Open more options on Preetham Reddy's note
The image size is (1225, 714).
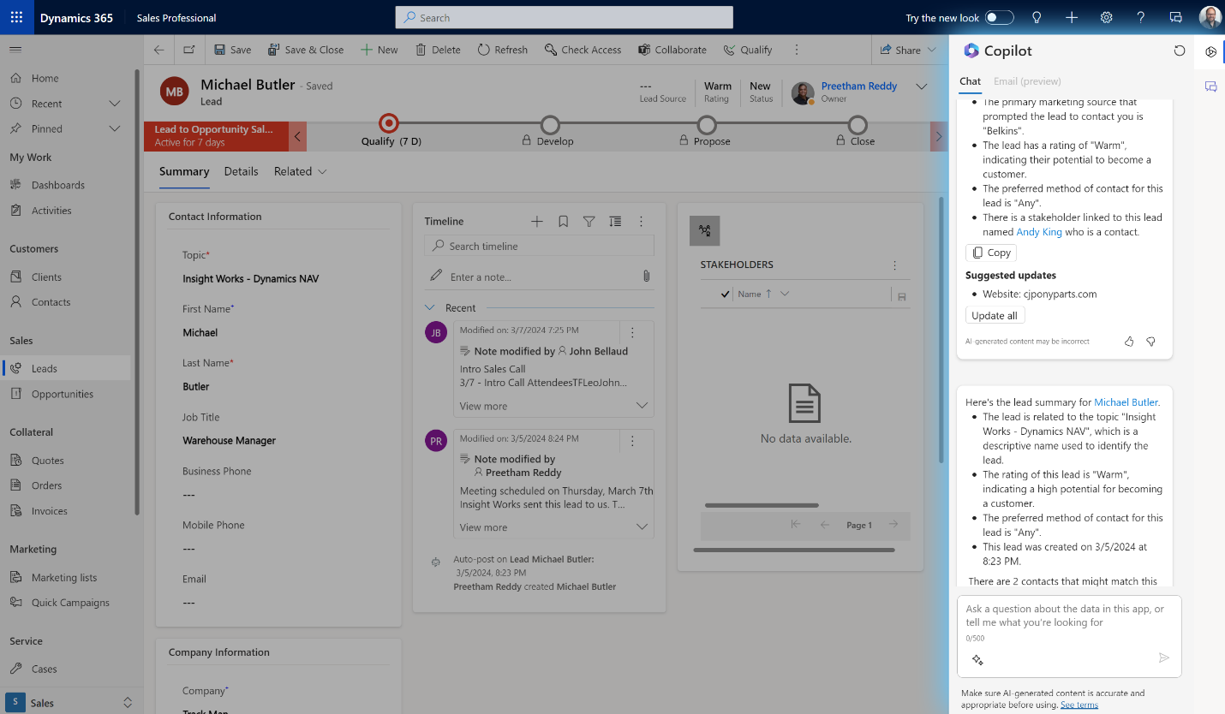(x=632, y=441)
